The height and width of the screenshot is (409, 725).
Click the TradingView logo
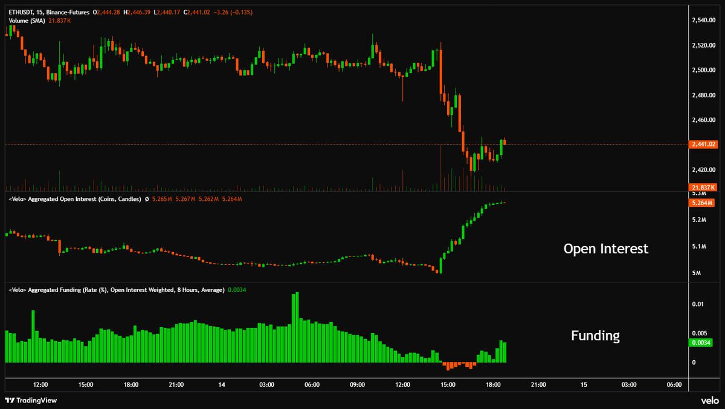point(30,400)
